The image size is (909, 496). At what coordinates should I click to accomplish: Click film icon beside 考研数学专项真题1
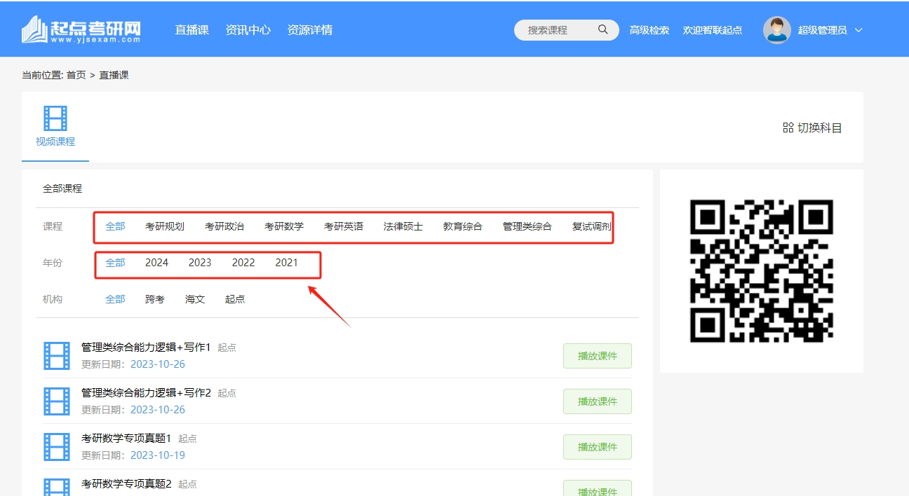point(57,447)
